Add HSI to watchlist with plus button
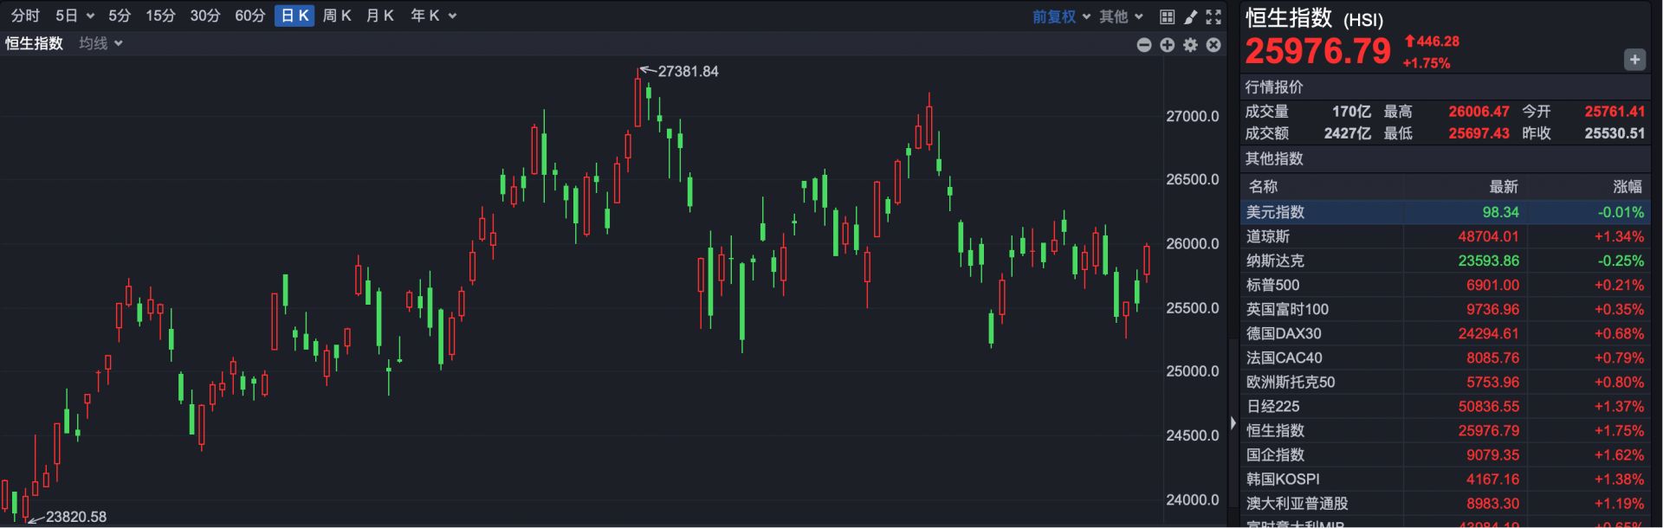 click(1634, 60)
